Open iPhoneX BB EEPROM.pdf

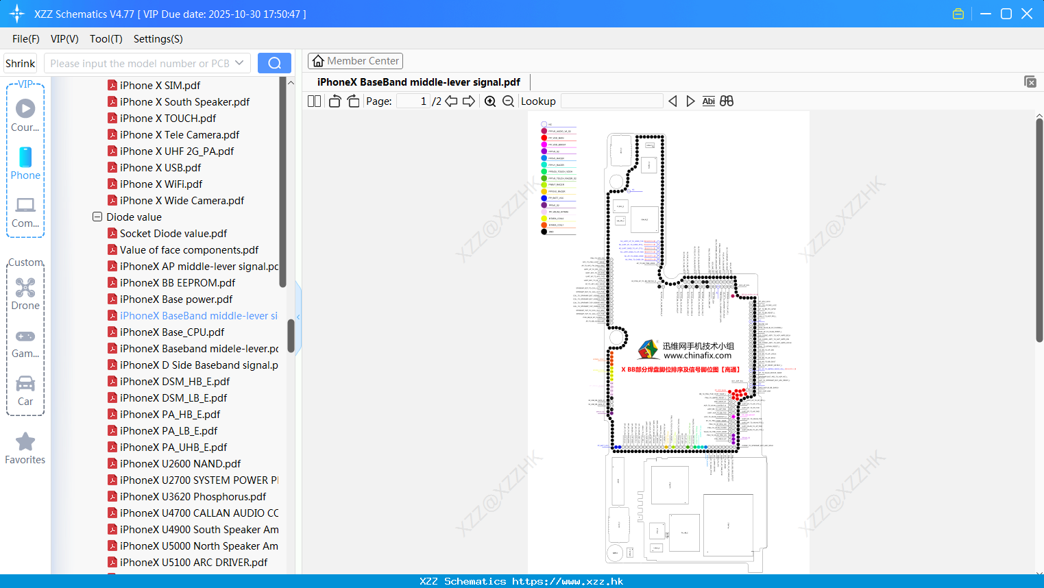[171, 282]
